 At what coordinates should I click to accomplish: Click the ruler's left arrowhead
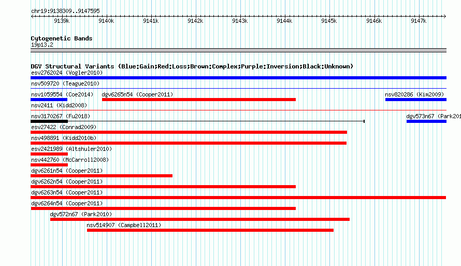[x=32, y=16]
